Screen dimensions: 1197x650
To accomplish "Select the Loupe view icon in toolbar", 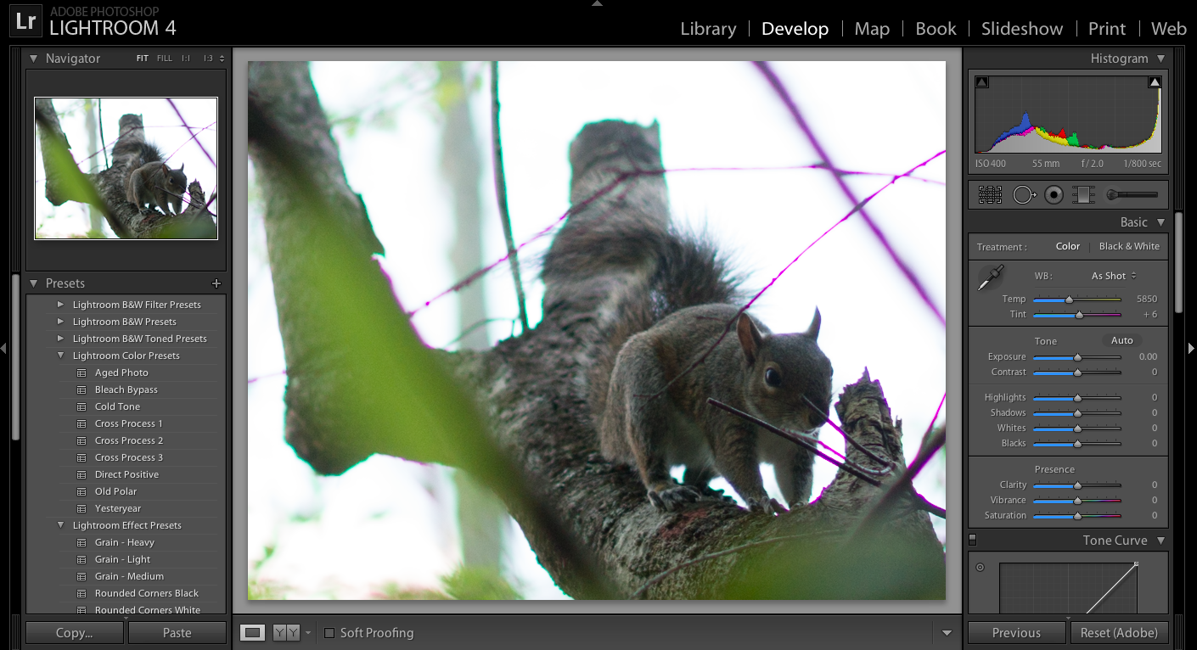I will coord(252,632).
